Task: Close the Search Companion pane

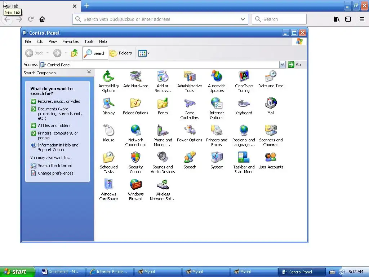Action: 89,72
